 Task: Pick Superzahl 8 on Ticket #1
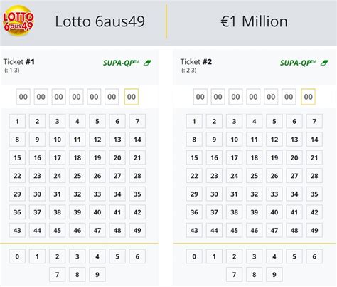click(77, 275)
